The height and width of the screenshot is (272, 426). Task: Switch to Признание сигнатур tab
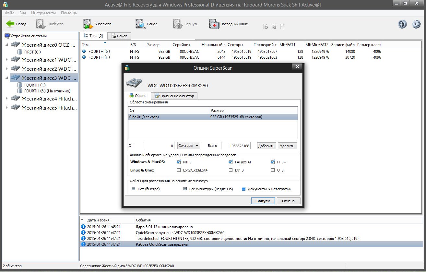point(174,96)
